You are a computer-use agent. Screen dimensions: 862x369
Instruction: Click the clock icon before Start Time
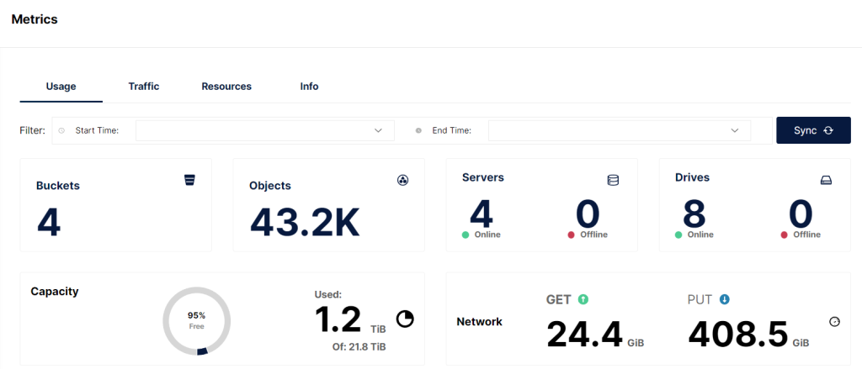tap(61, 130)
